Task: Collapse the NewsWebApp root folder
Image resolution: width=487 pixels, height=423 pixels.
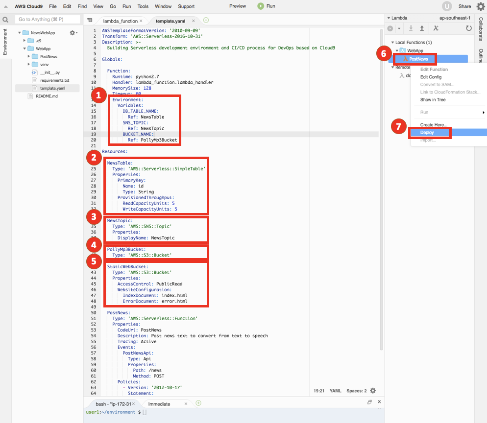Action: pyautogui.click(x=20, y=33)
